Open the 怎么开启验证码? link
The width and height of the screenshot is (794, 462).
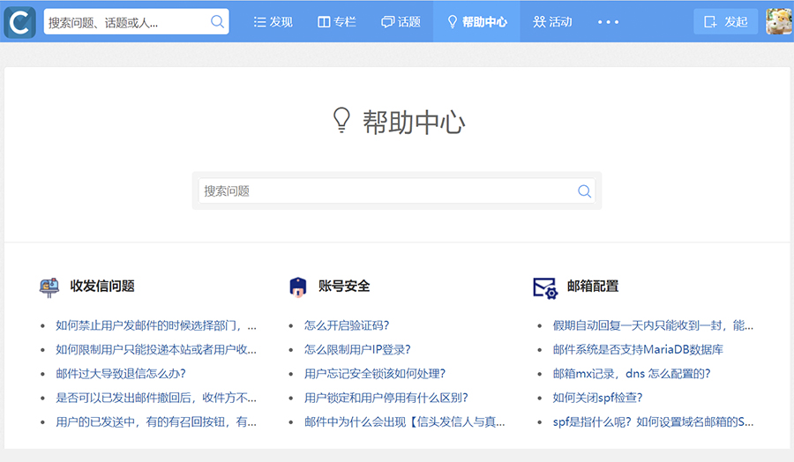click(x=347, y=325)
